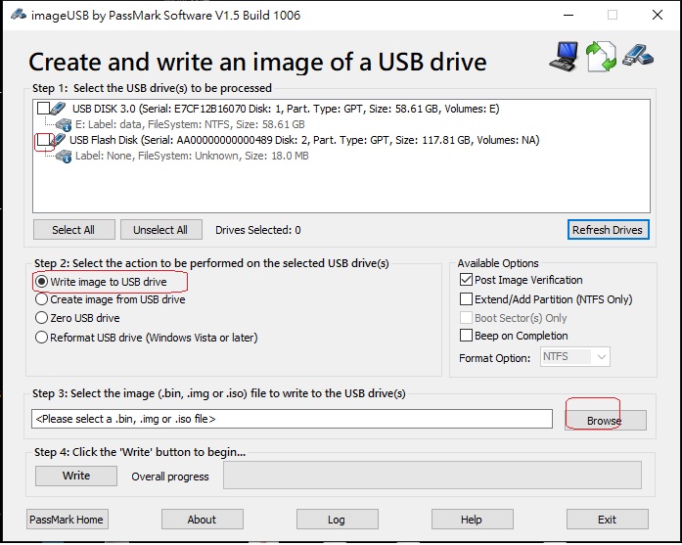Image resolution: width=682 pixels, height=545 pixels.
Task: Click the USB Flash Disk drive icon
Action: click(x=59, y=141)
